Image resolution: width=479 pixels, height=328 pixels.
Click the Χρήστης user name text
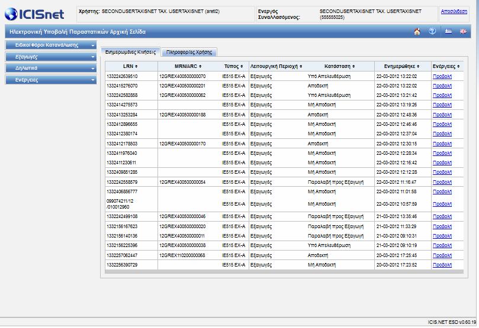[160, 11]
